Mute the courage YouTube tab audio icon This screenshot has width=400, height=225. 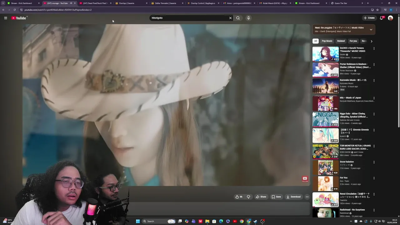click(x=71, y=3)
